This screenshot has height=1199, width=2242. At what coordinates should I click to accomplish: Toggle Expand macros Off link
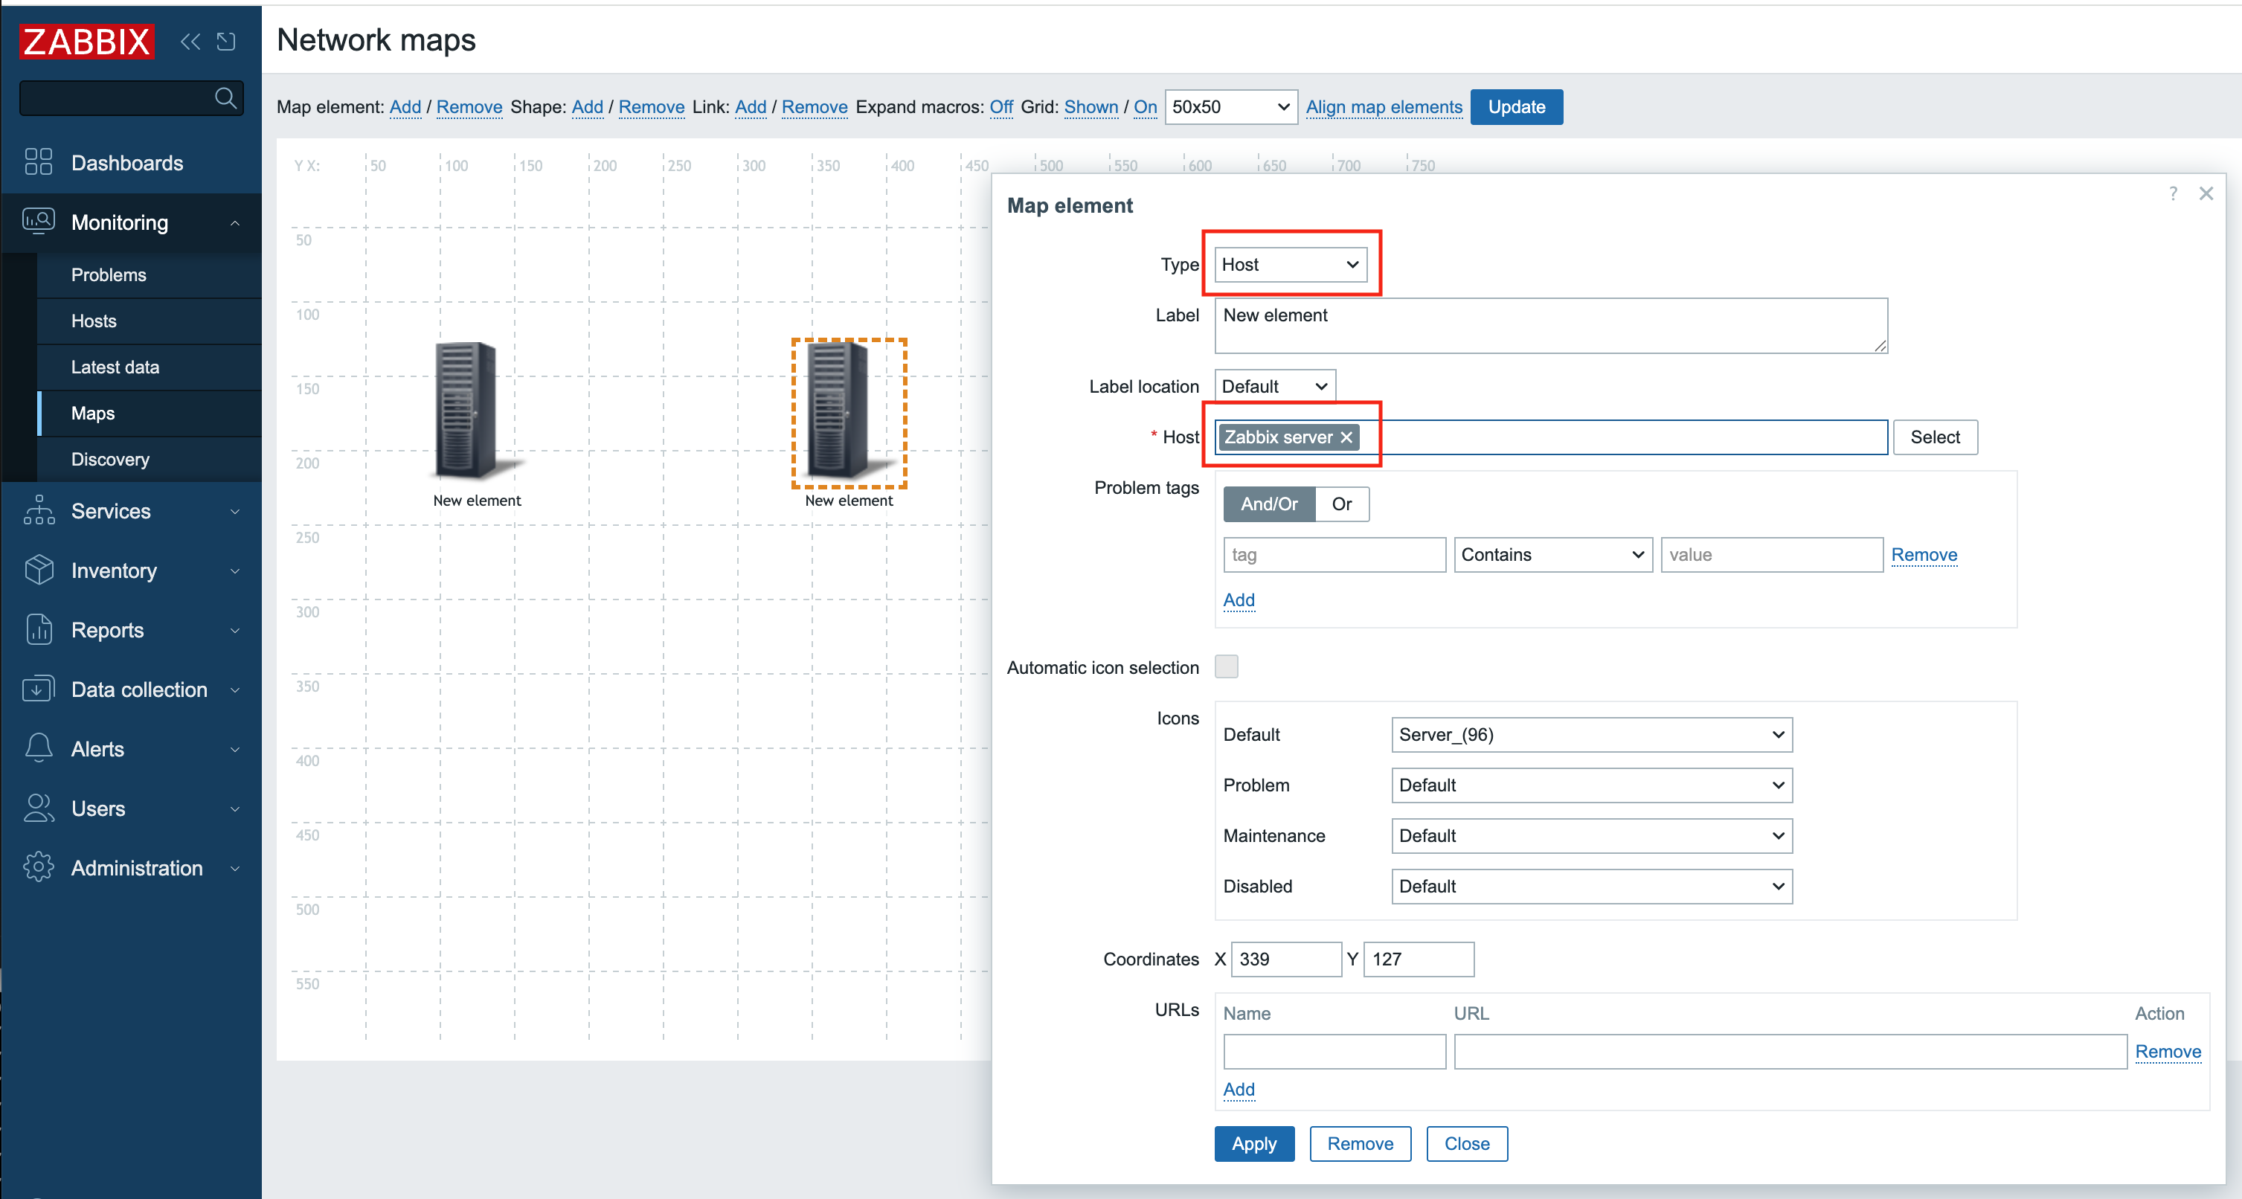[x=1001, y=107]
